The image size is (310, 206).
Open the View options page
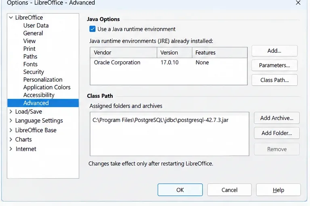tap(29, 41)
